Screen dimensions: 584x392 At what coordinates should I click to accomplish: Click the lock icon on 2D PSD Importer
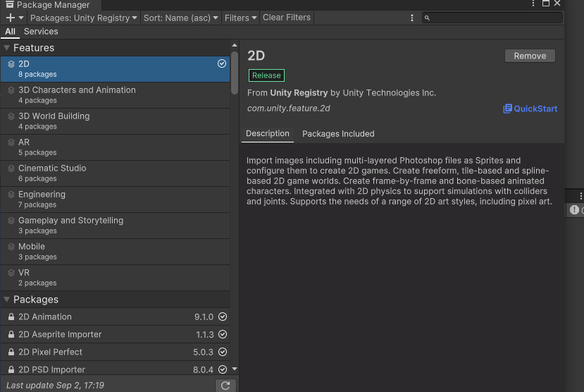[11, 369]
